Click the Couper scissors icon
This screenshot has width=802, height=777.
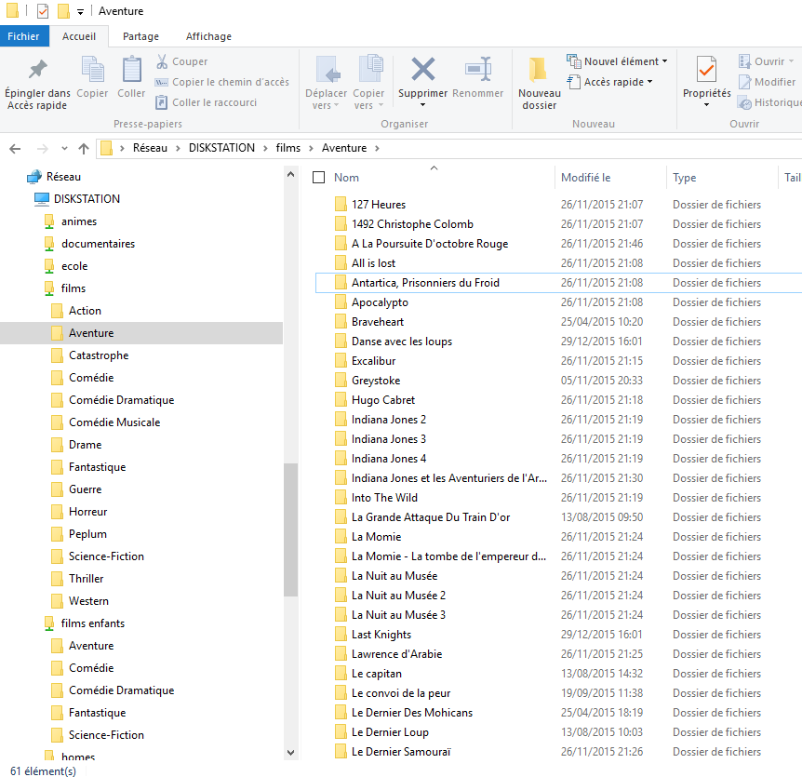pyautogui.click(x=163, y=61)
